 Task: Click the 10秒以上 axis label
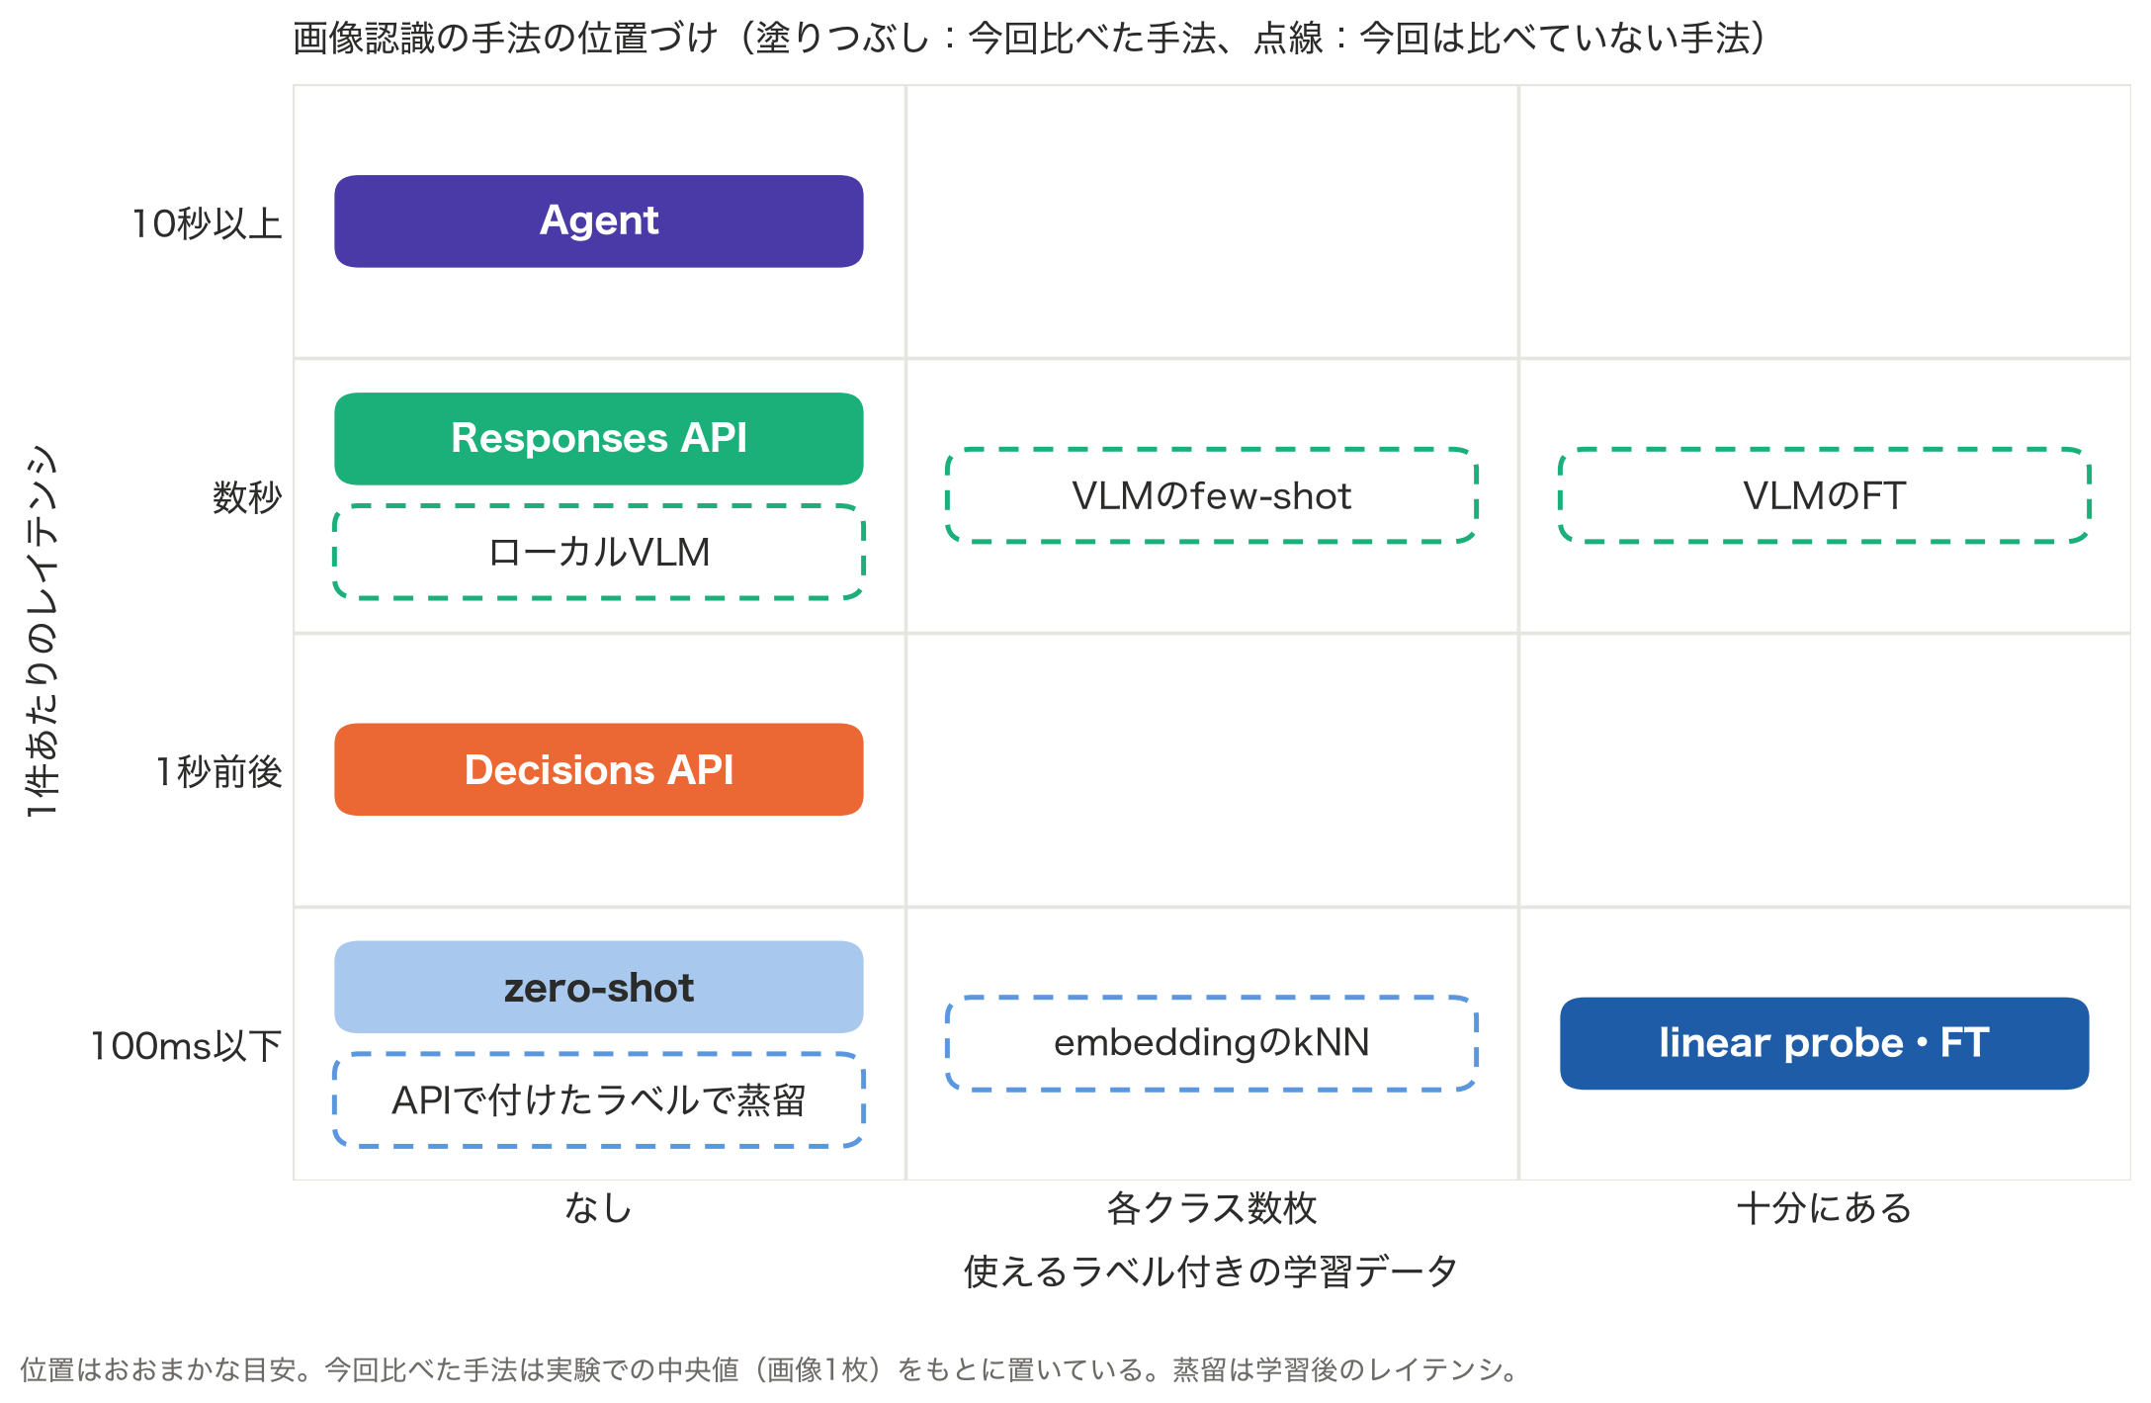208,223
